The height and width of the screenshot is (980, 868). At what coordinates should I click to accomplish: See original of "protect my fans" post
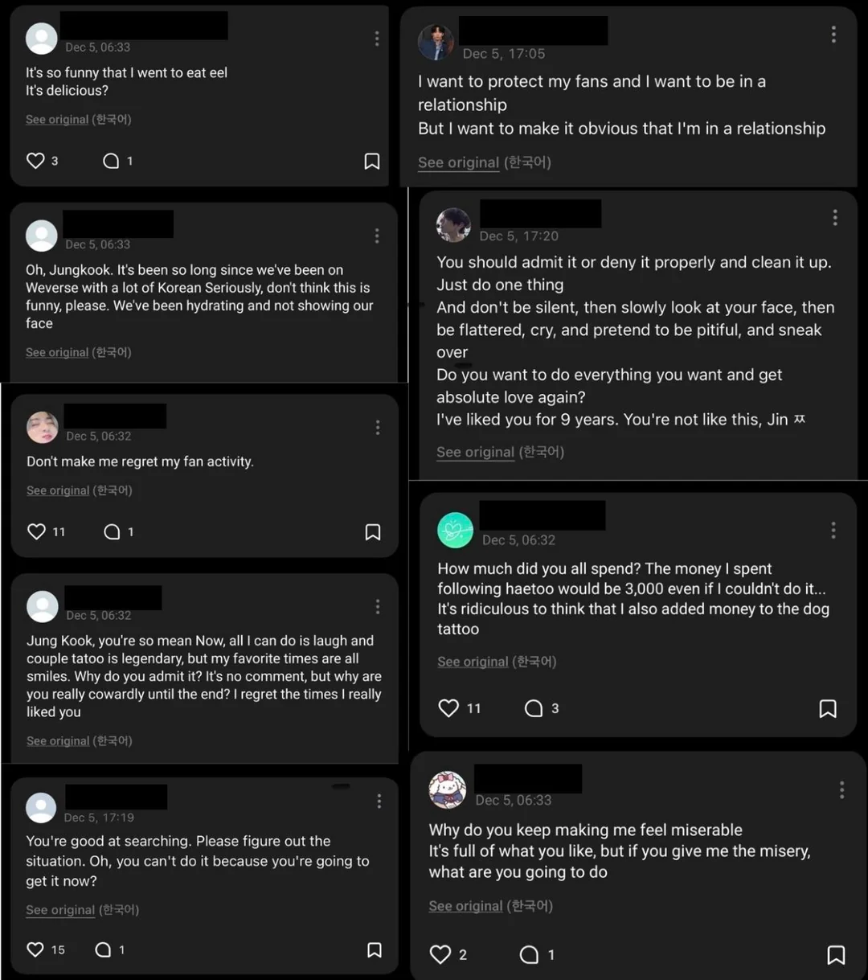coord(458,162)
